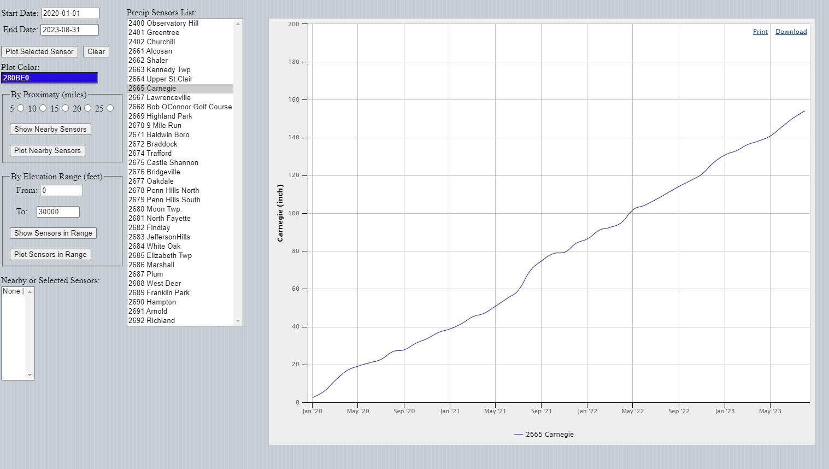Click Show Nearby Sensors button

(x=50, y=130)
